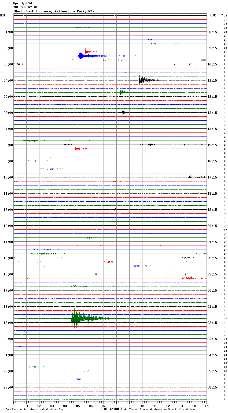Select the '18:00' MST hour label

(x=8, y=307)
